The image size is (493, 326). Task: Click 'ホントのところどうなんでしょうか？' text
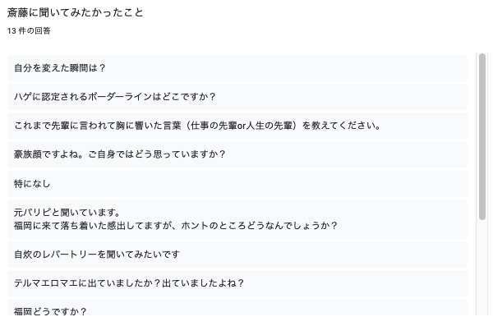pos(260,226)
